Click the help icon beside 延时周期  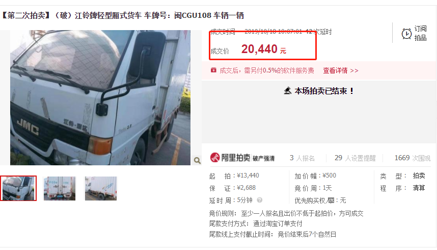(x=259, y=200)
